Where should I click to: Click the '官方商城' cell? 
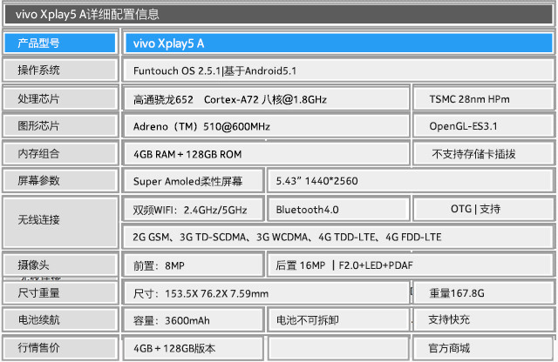pyautogui.click(x=483, y=348)
